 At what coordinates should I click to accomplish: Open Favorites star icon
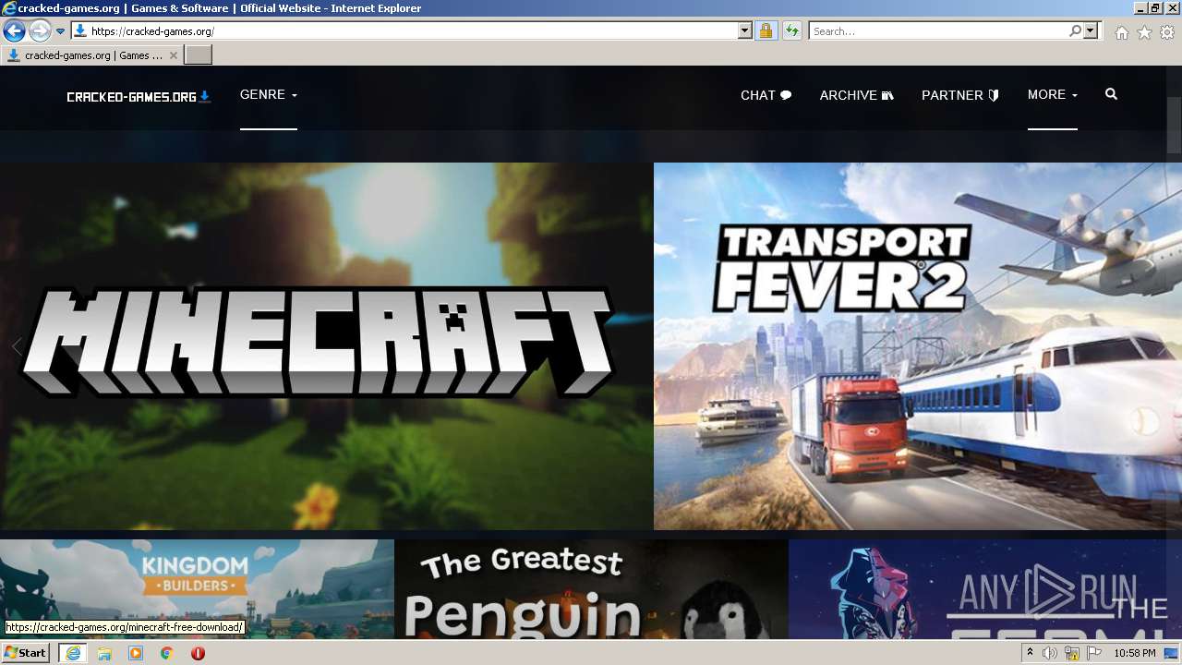click(x=1144, y=32)
